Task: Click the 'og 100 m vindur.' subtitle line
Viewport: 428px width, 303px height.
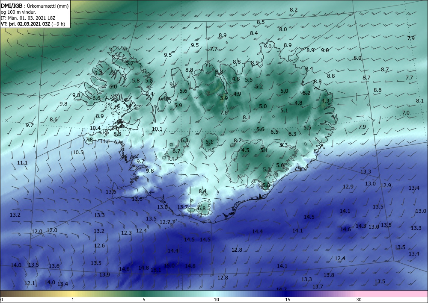Action: pos(18,12)
